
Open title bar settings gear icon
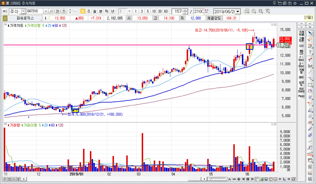point(295,3)
